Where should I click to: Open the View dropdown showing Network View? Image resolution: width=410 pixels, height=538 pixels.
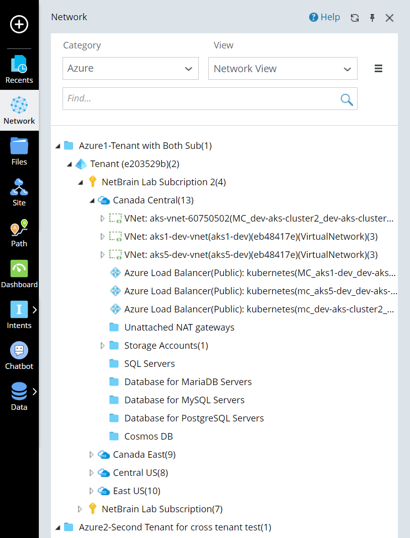(282, 69)
